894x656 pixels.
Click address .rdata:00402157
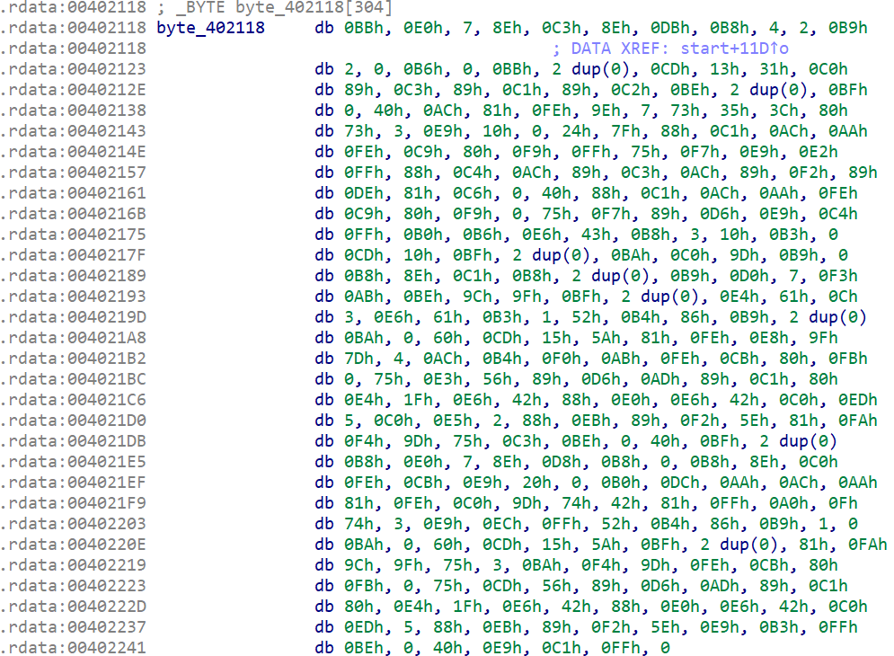pyautogui.click(x=73, y=173)
